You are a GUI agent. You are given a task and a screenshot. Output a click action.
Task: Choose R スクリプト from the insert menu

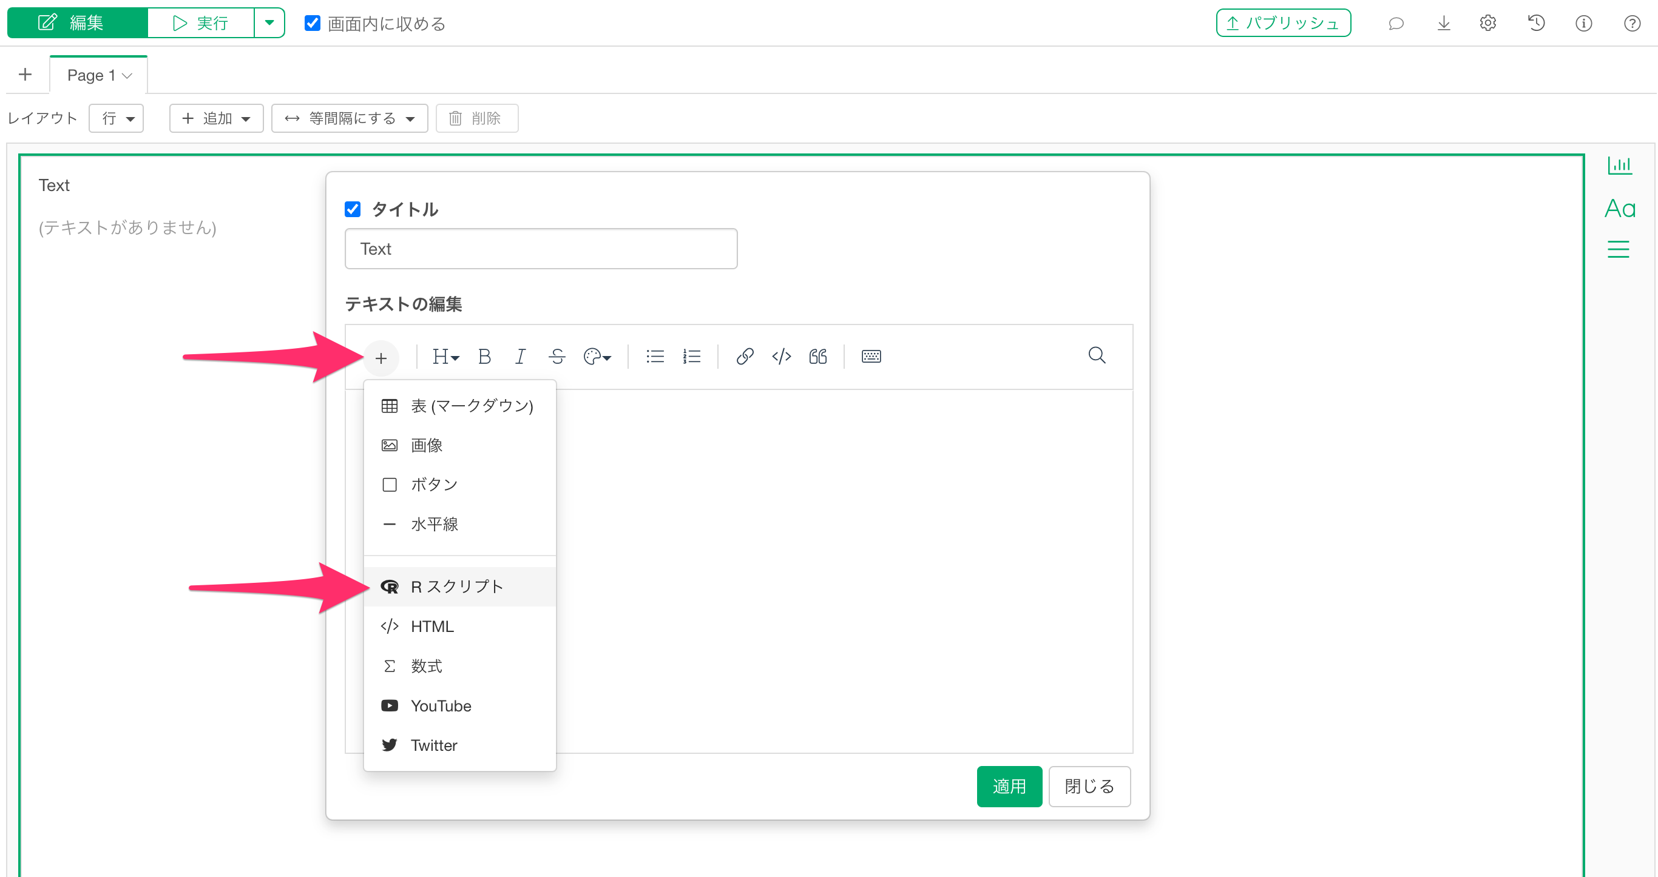pos(456,586)
